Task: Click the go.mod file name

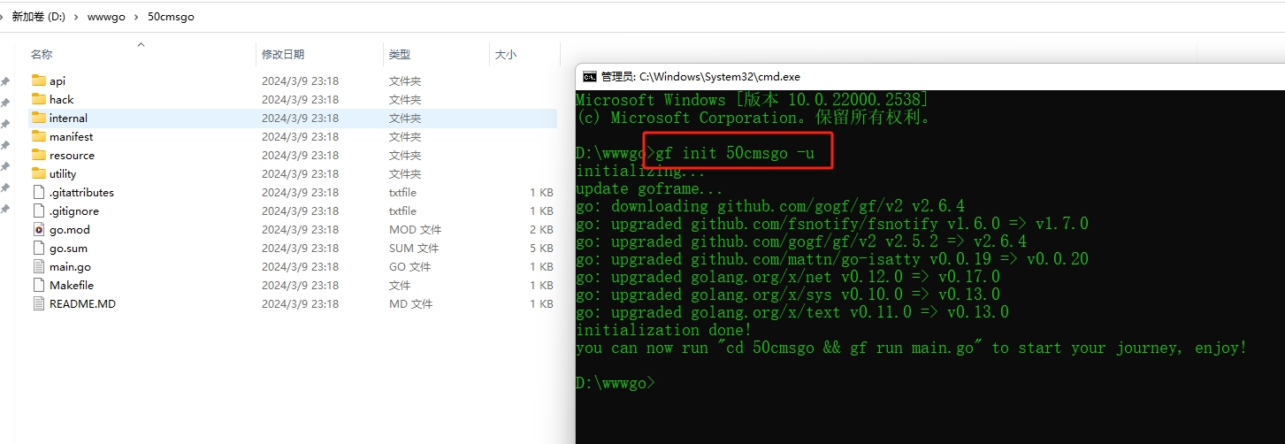Action: tap(70, 229)
